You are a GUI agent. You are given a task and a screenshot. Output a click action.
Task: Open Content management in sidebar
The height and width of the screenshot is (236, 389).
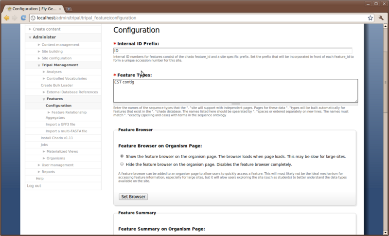click(x=60, y=45)
